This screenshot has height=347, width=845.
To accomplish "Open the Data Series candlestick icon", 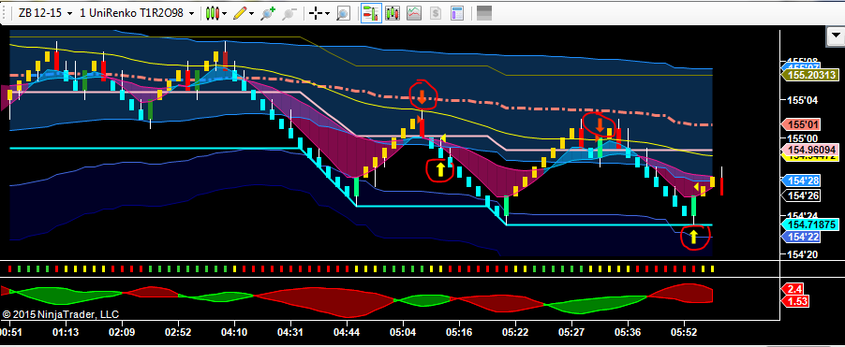I will 392,13.
